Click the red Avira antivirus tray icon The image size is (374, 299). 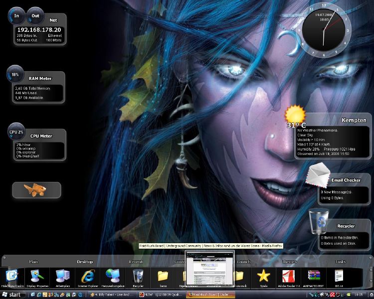coord(333,295)
